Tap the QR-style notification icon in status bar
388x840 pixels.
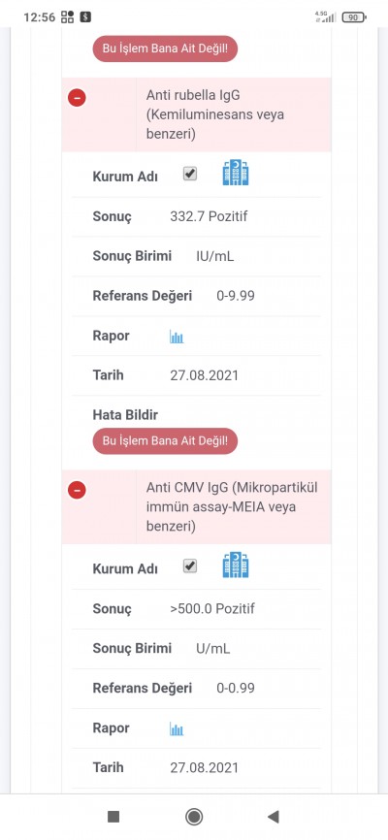68,17
